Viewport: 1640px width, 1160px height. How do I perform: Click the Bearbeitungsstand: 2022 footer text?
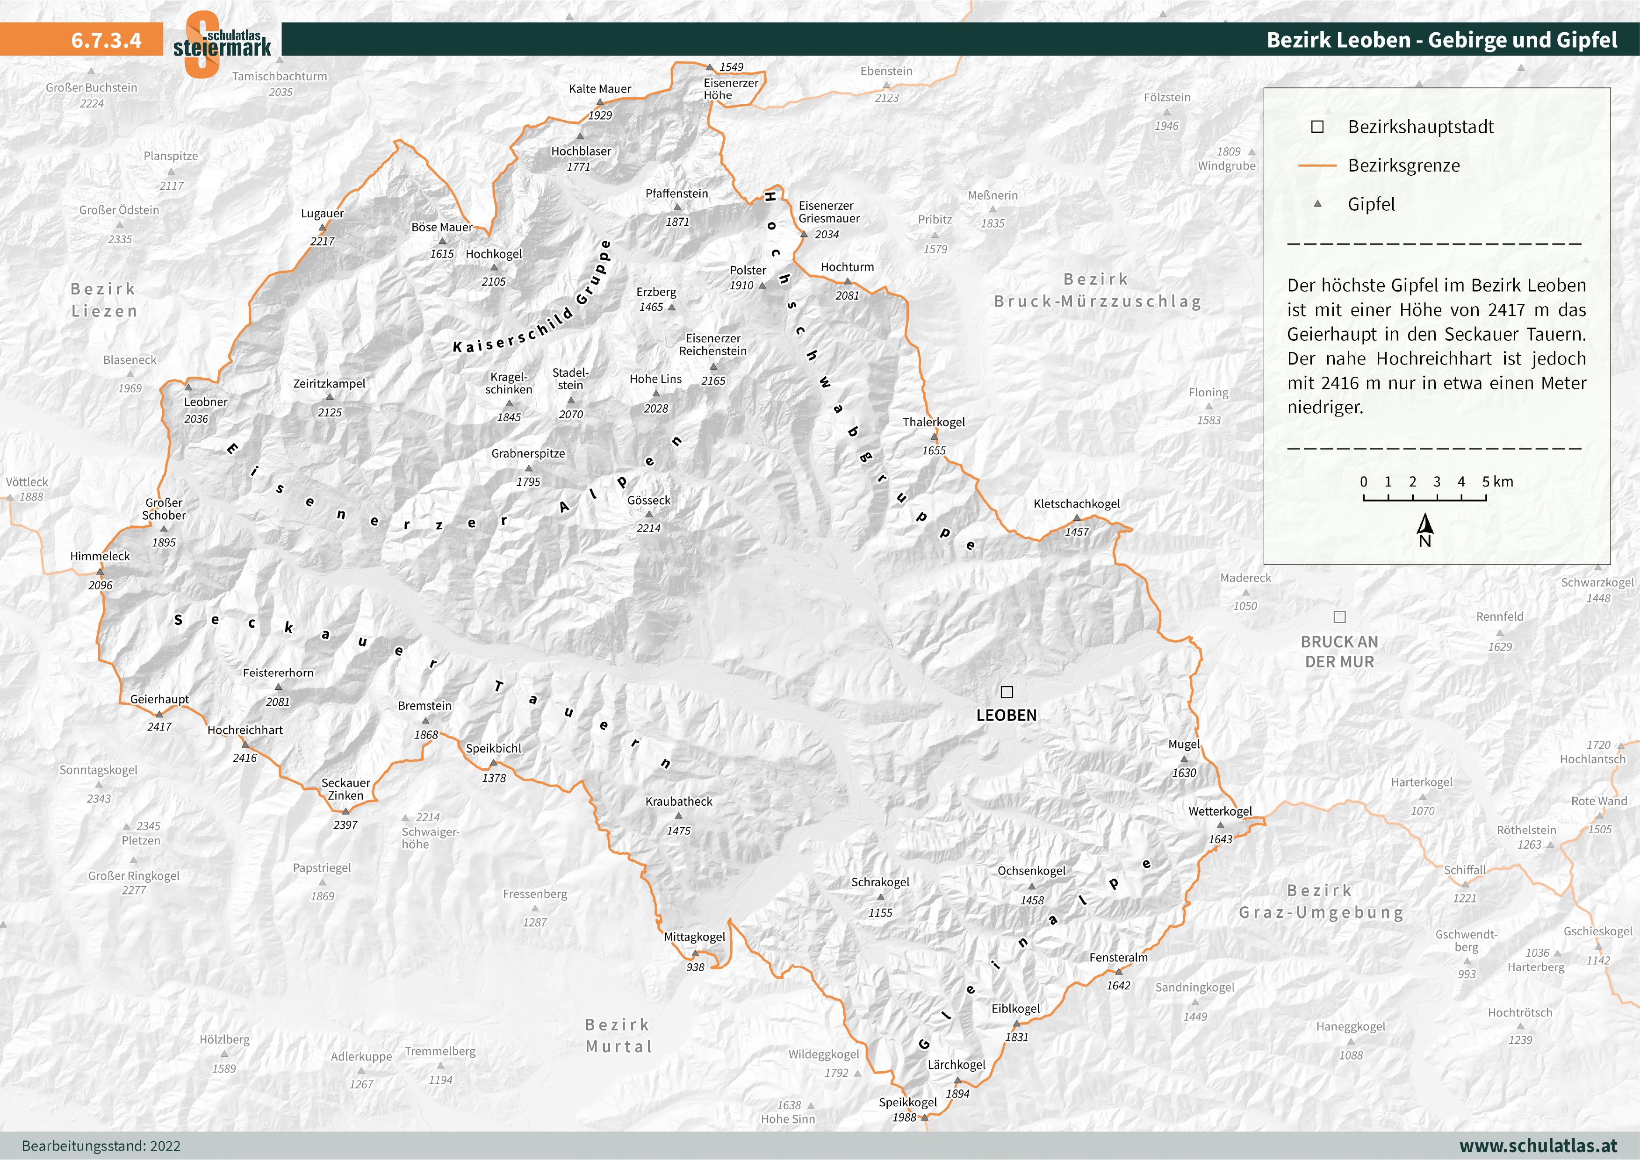tap(101, 1146)
